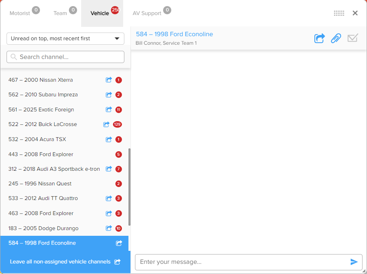Click the 7 unread badge on Audi A3
Viewport: 367px width, 274px height.
[x=118, y=169]
